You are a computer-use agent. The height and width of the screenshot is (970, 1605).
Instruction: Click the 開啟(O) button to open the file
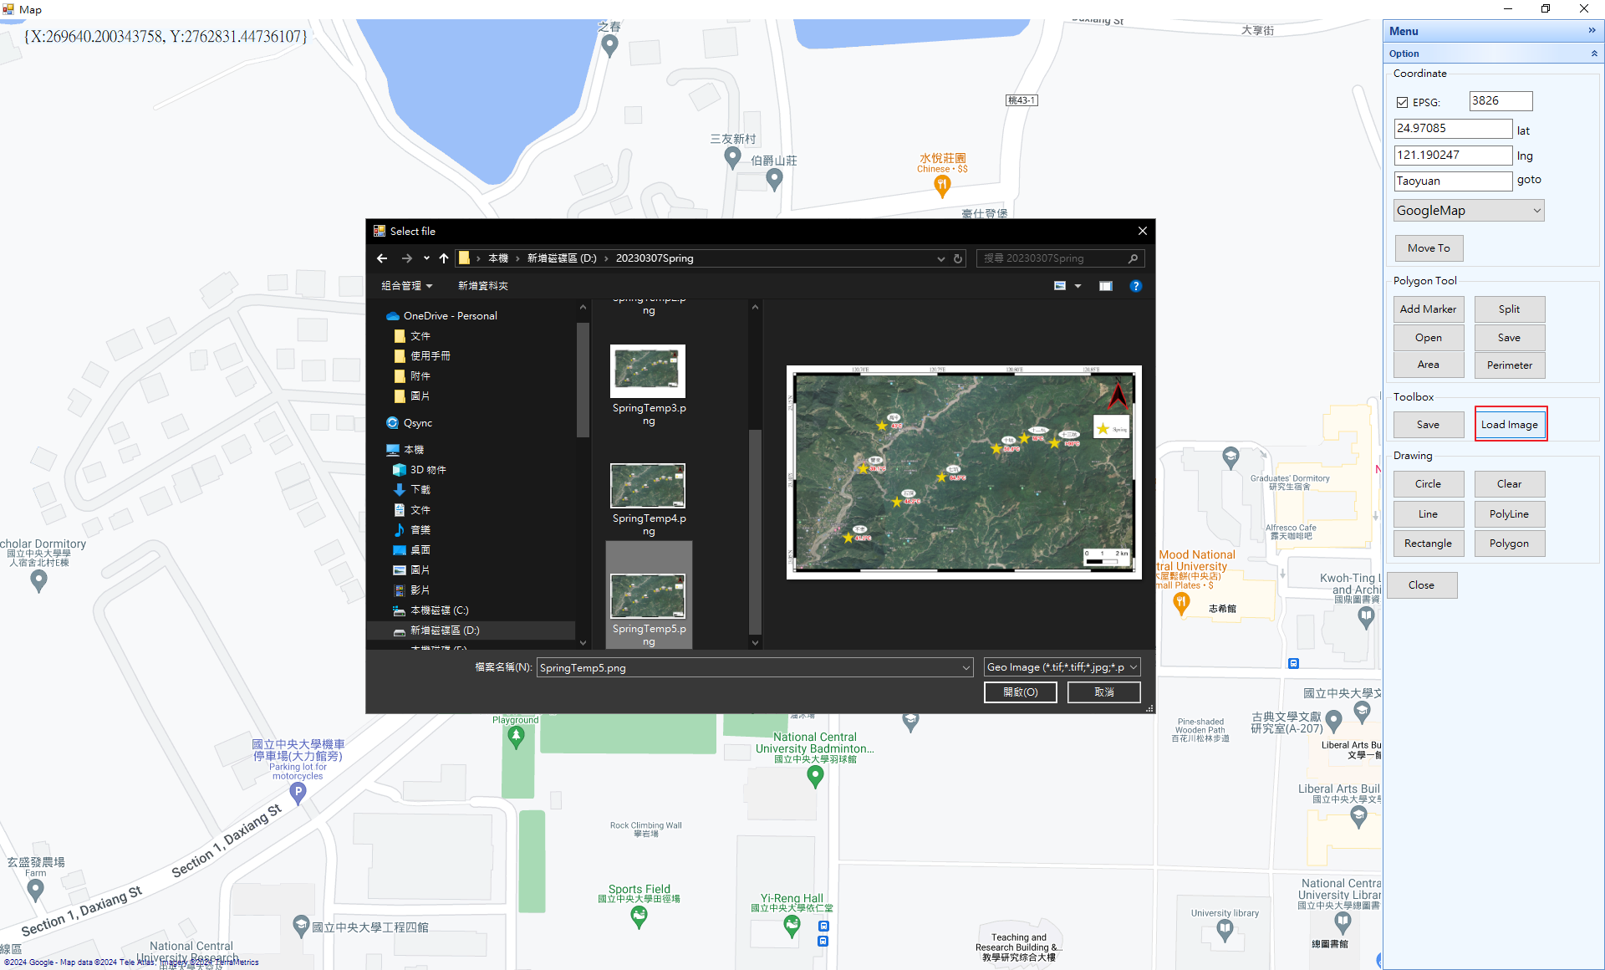coord(1020,692)
